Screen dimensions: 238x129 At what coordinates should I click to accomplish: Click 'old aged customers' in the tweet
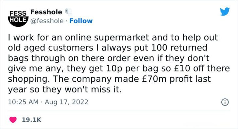coord(50,48)
